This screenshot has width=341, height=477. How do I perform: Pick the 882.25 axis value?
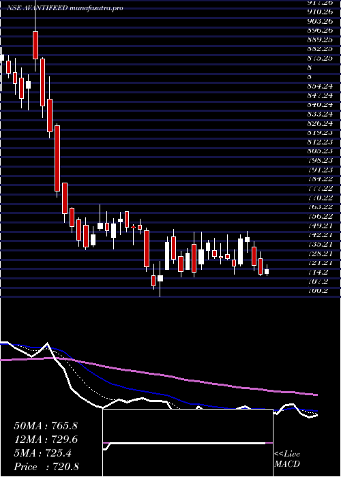tap(320, 49)
